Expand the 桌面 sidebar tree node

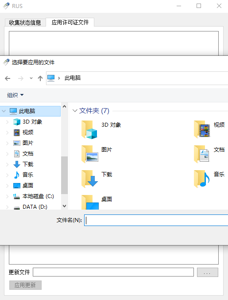[x=7, y=186]
